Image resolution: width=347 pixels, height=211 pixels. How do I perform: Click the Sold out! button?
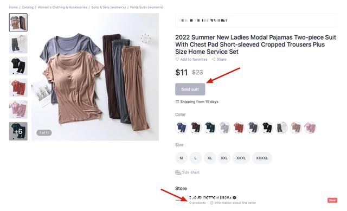190,89
